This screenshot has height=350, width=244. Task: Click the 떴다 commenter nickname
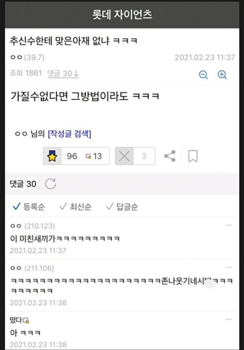16,320
